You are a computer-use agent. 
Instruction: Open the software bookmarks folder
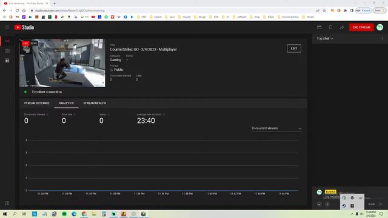click(x=239, y=17)
